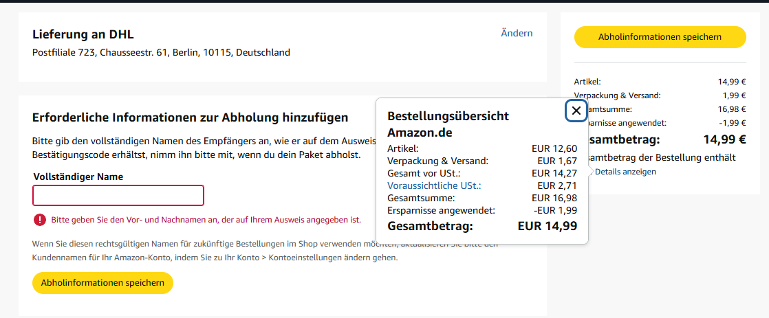Select EUR 1,67 shipping value in popup

point(557,161)
